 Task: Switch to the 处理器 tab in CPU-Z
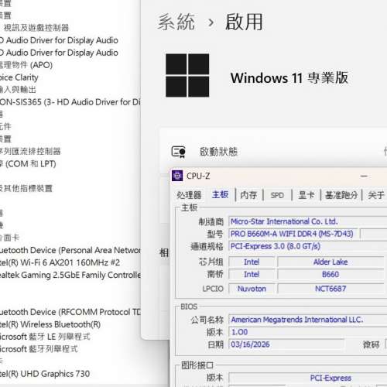click(x=189, y=195)
